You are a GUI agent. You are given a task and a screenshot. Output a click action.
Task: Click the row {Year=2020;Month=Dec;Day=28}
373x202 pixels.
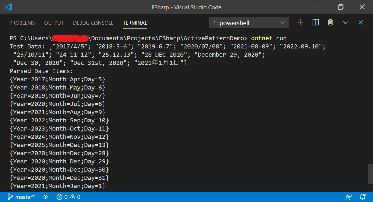(59, 153)
